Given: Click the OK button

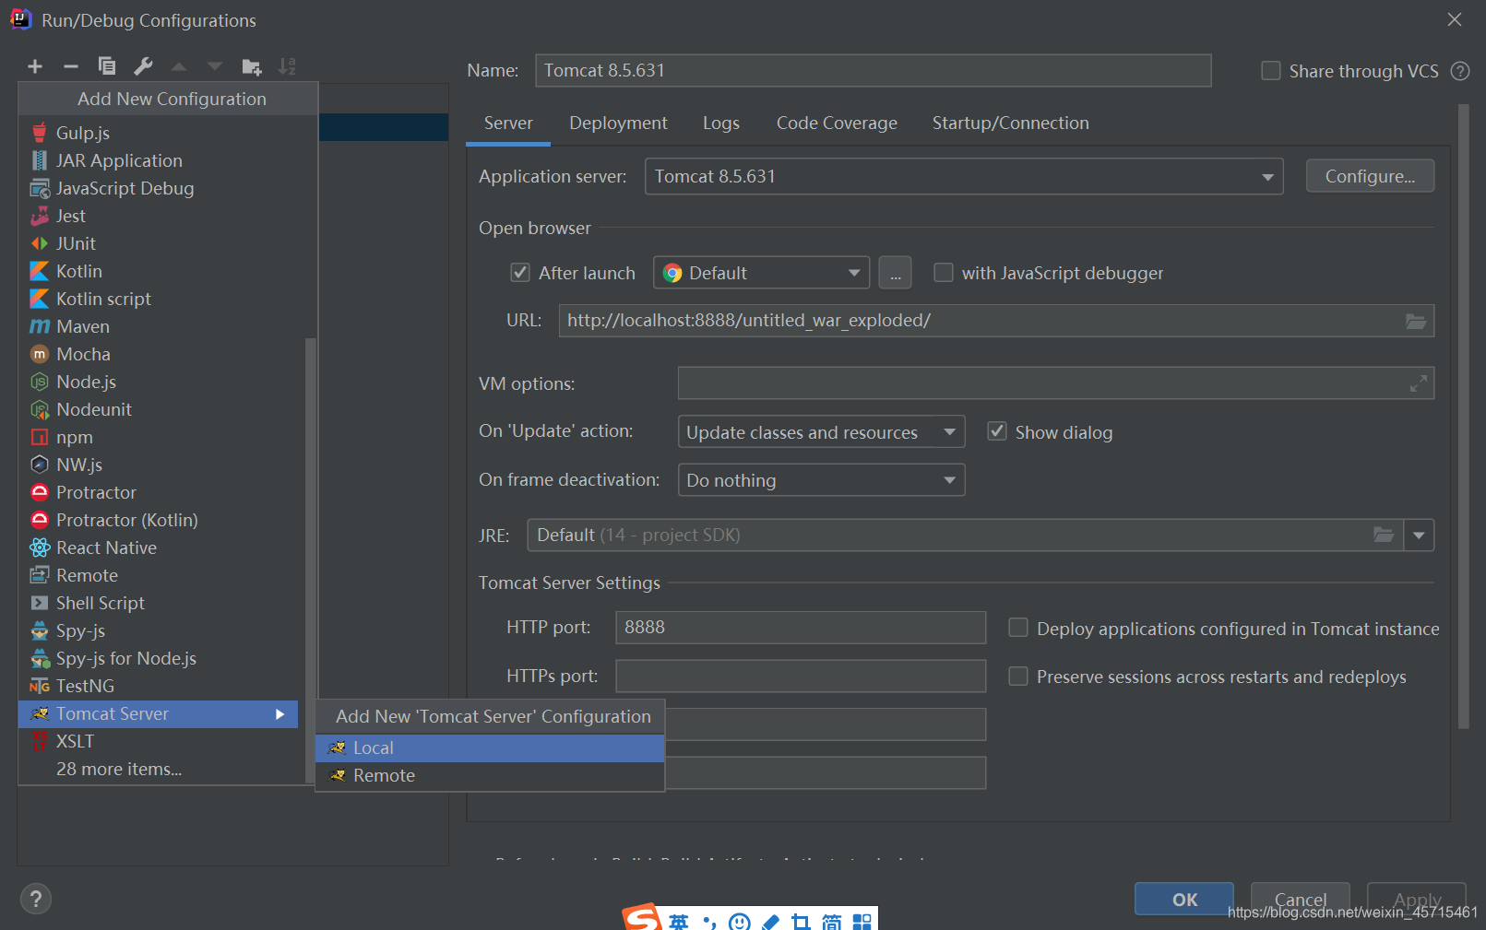Looking at the screenshot, I should click(1184, 900).
